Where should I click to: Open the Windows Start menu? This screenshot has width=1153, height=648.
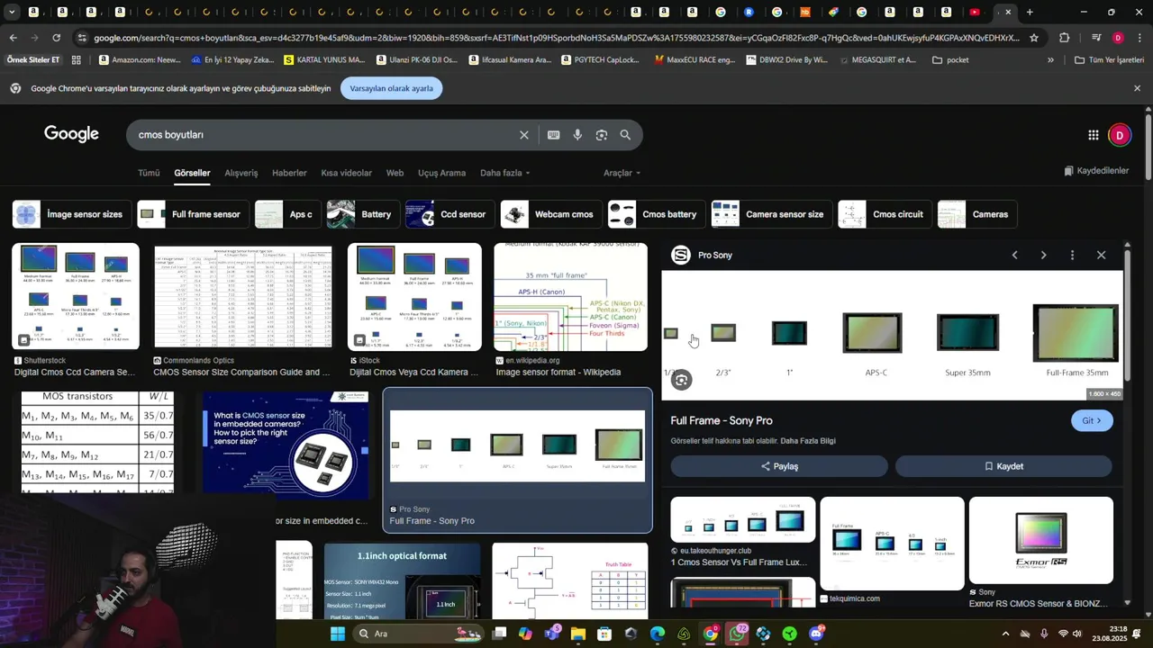[338, 634]
